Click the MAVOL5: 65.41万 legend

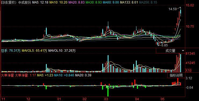(34, 51)
